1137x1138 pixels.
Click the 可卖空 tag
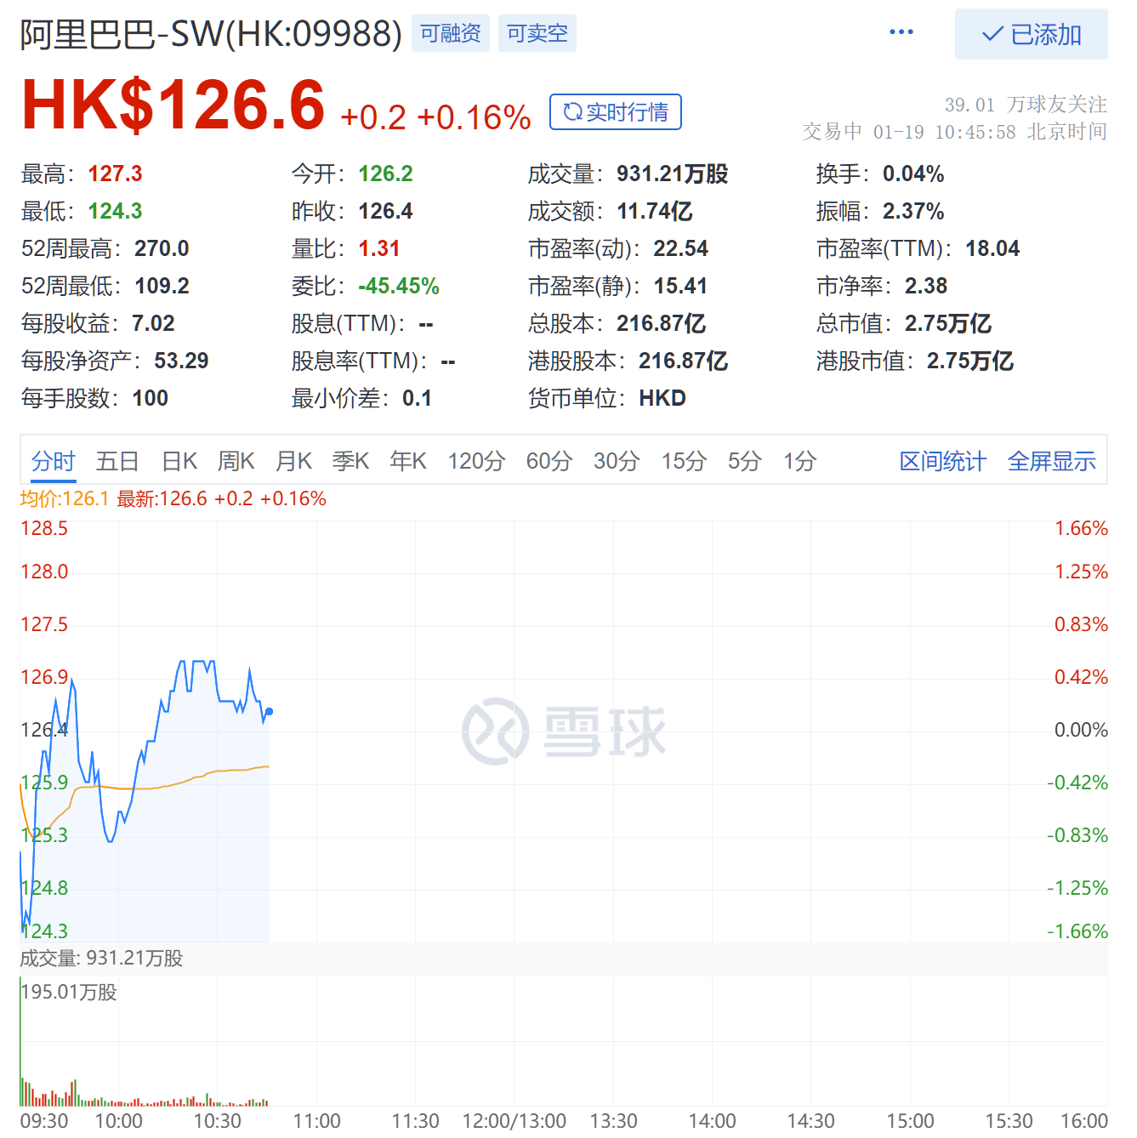537,33
